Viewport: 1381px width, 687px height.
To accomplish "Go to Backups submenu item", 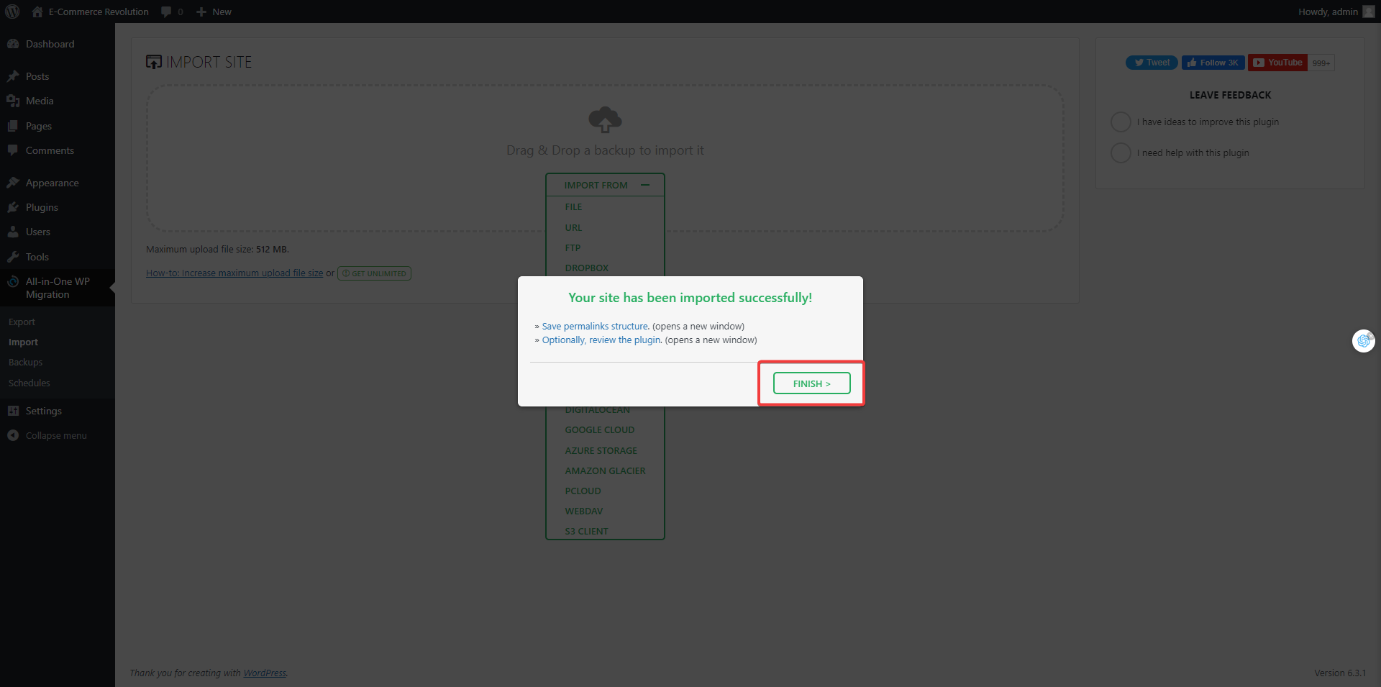I will pyautogui.click(x=25, y=362).
